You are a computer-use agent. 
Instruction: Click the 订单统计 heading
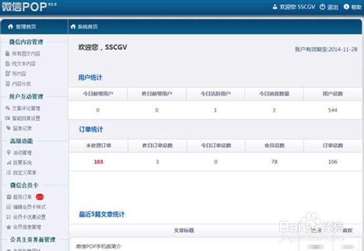[91, 129]
